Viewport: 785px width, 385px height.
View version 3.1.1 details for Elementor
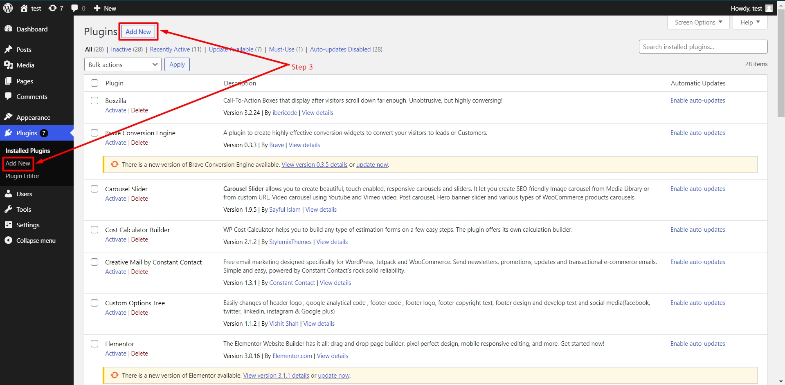pyautogui.click(x=276, y=376)
